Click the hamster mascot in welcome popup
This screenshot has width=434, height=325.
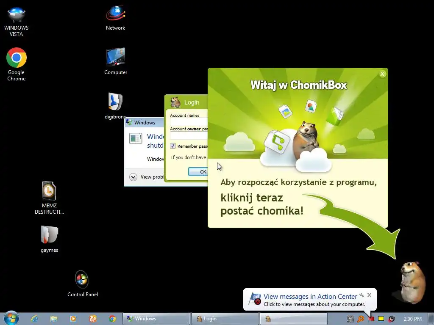[x=306, y=140]
